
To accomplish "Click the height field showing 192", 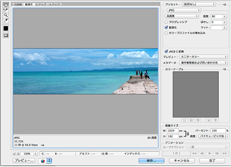I will 172,136.
